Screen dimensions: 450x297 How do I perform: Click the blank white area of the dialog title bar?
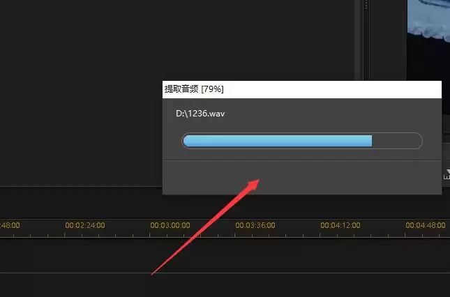(x=332, y=89)
